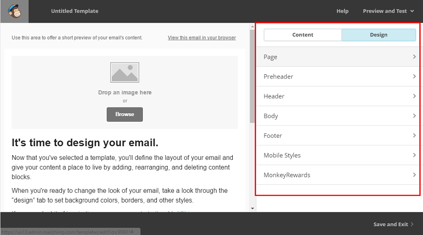Viewport: 423px width, 235px height.
Task: Select the Preheader row label
Action: point(278,77)
